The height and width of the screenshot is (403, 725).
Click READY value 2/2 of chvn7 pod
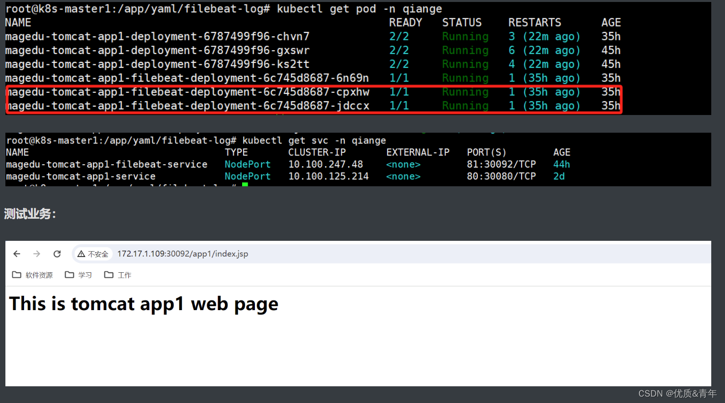tap(399, 36)
